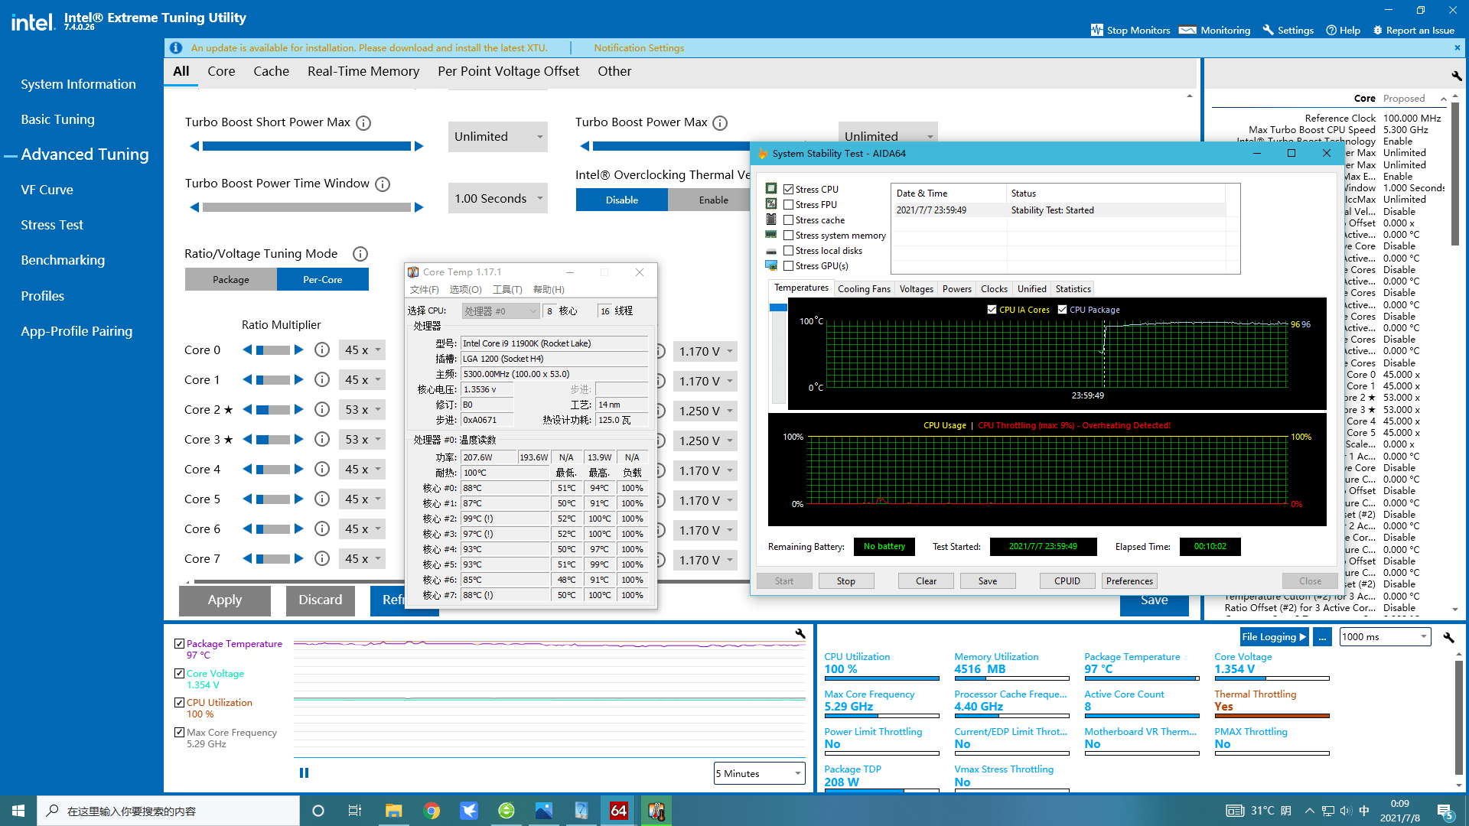The image size is (1469, 826).
Task: Open the Core Temp processor selection dropdown
Action: point(500,311)
